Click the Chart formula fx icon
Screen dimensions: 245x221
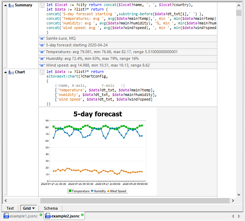[x=11, y=72]
